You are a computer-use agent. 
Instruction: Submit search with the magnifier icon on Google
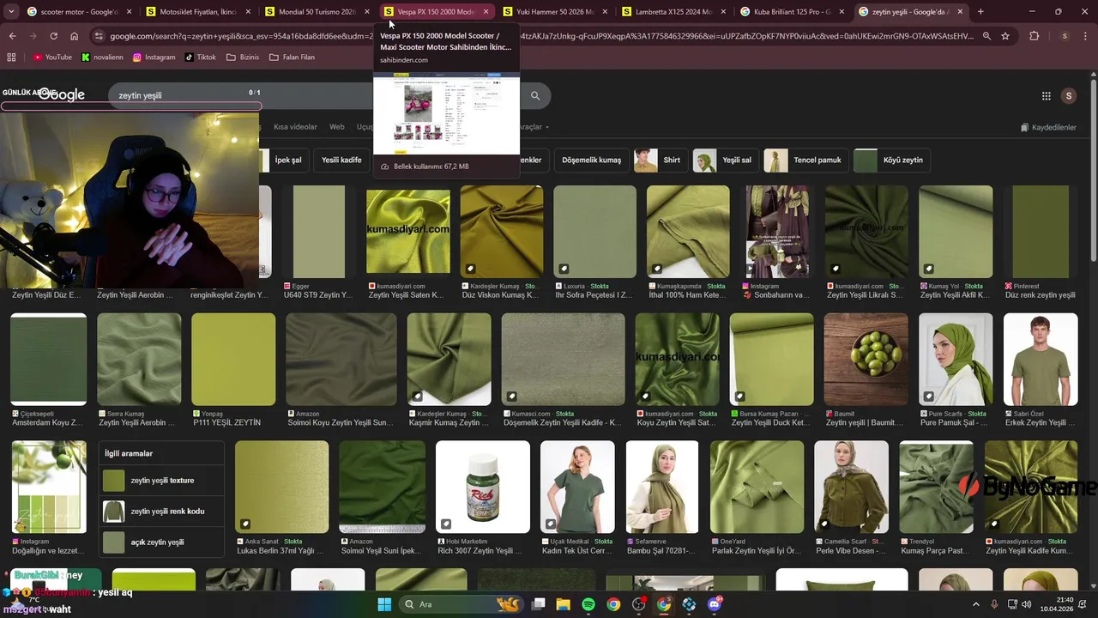coord(535,95)
